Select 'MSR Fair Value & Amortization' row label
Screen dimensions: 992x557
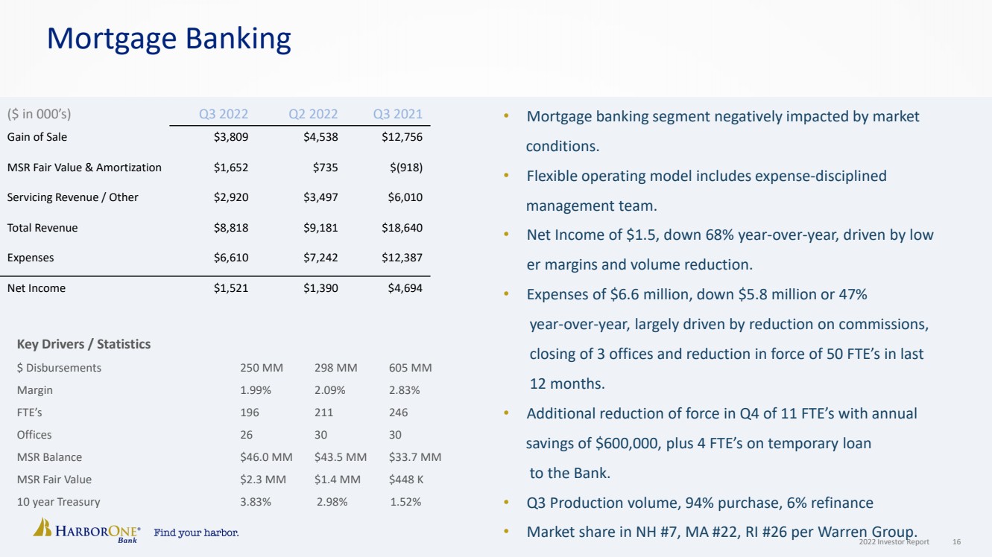[x=84, y=168]
